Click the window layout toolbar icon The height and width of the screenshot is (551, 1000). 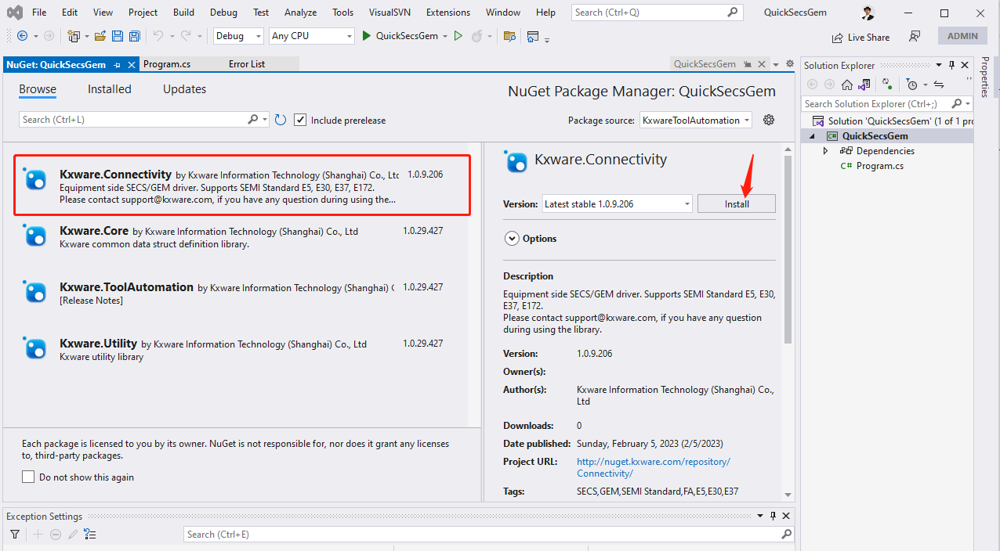click(x=534, y=36)
